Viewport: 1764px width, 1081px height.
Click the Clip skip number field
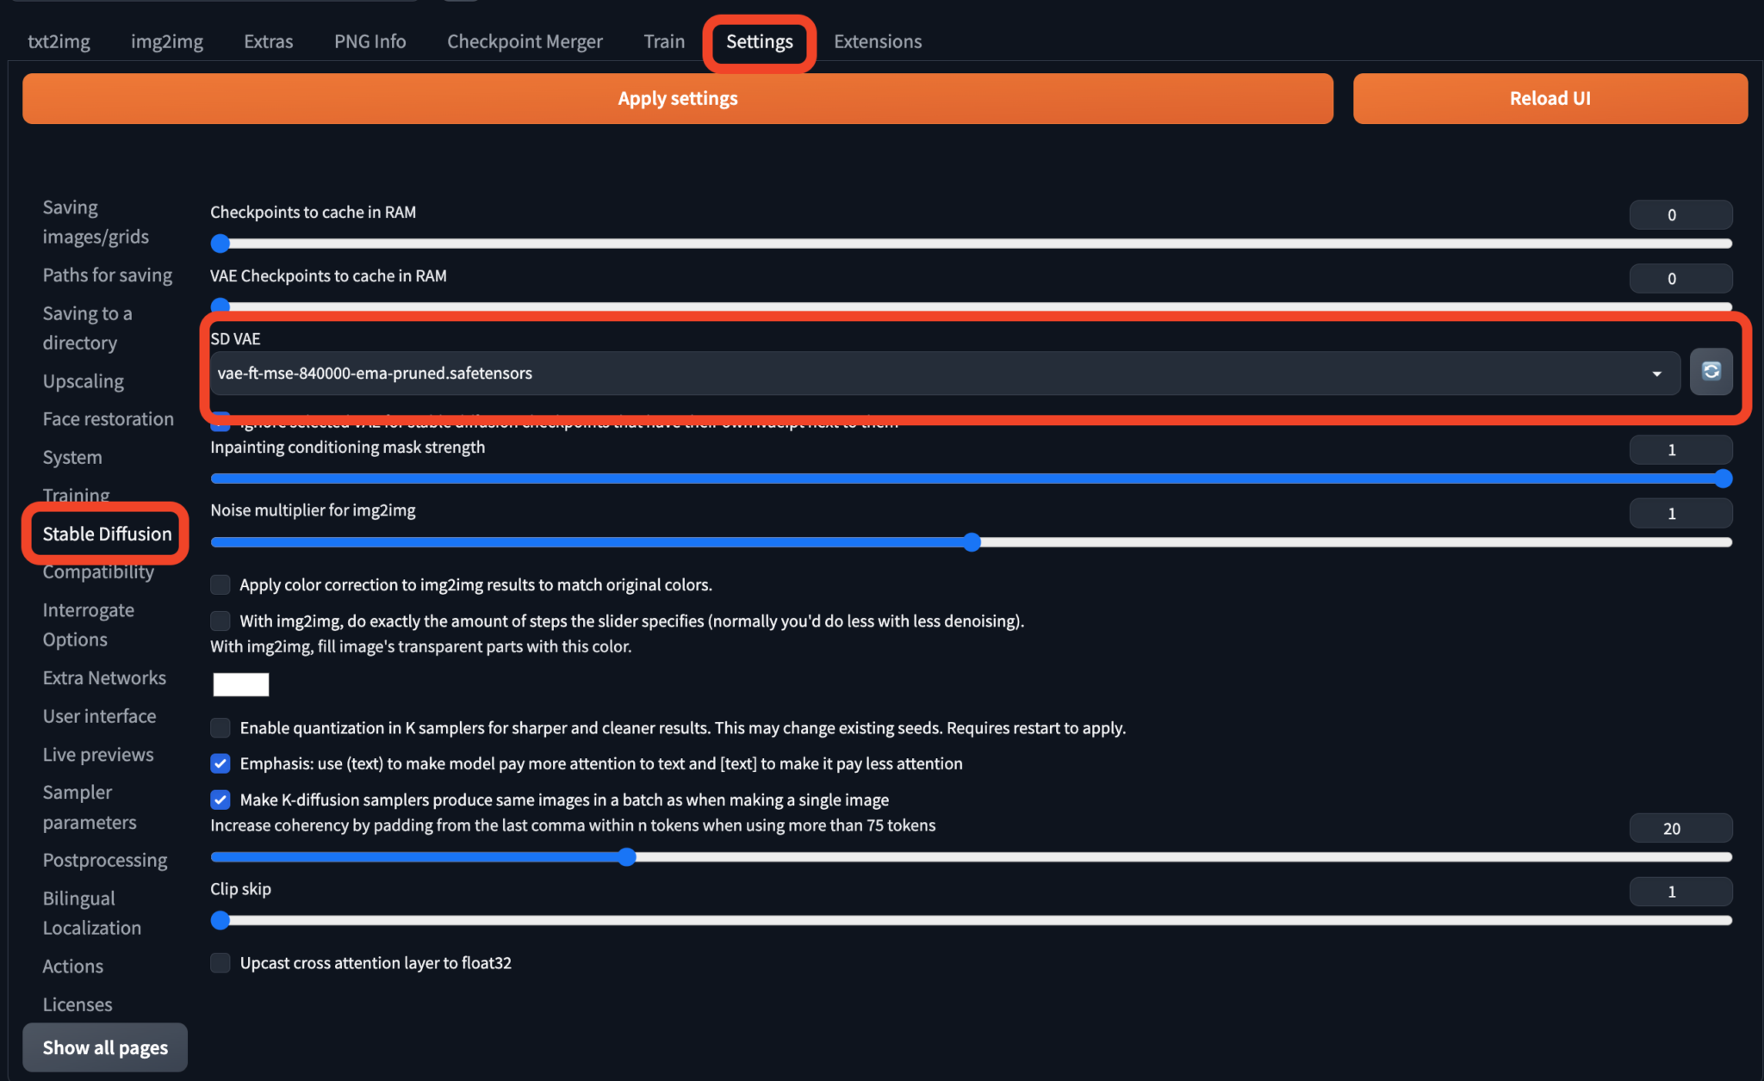[1680, 892]
